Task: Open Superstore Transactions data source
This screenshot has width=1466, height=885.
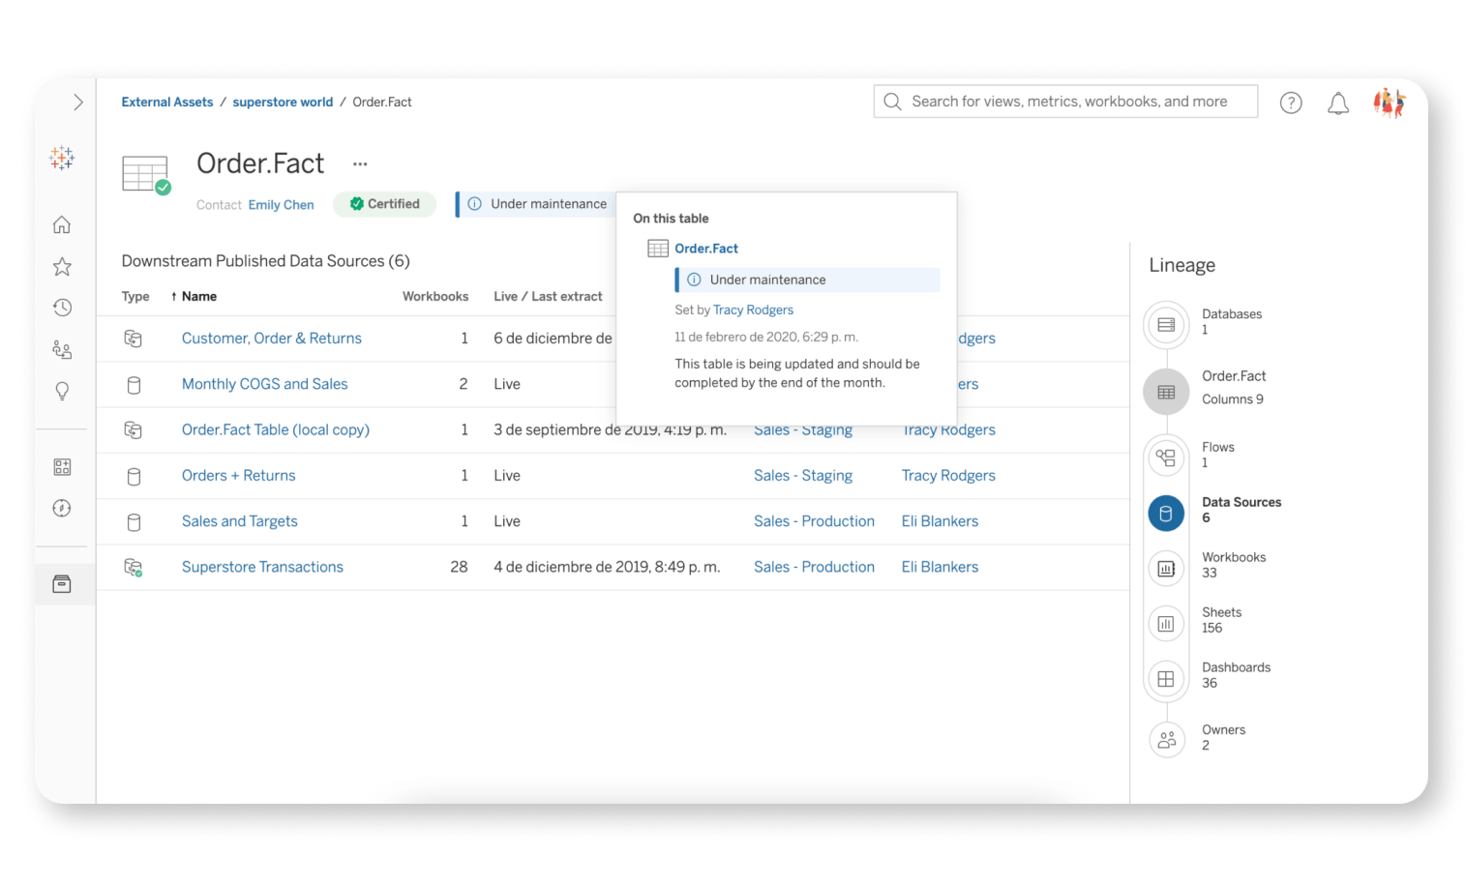Action: [x=262, y=567]
